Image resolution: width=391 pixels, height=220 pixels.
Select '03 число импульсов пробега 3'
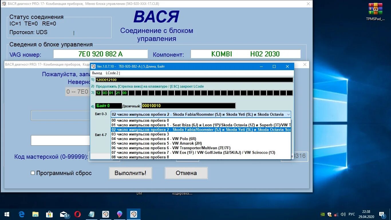(x=201, y=134)
